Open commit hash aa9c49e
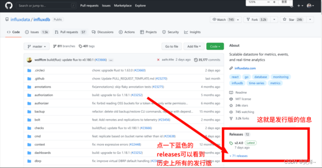The width and height of the screenshot is (322, 168). click(x=168, y=60)
